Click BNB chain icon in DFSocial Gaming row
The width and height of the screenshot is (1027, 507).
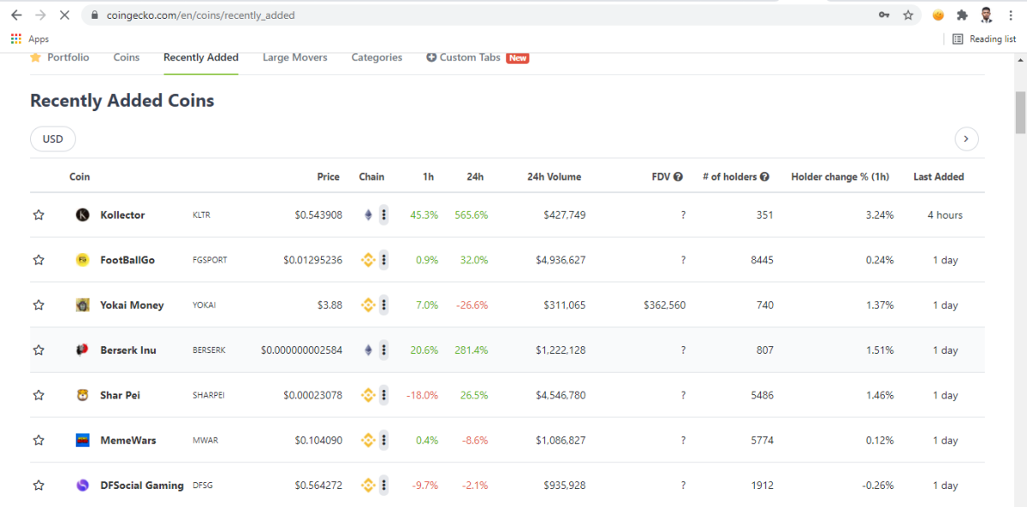(368, 486)
